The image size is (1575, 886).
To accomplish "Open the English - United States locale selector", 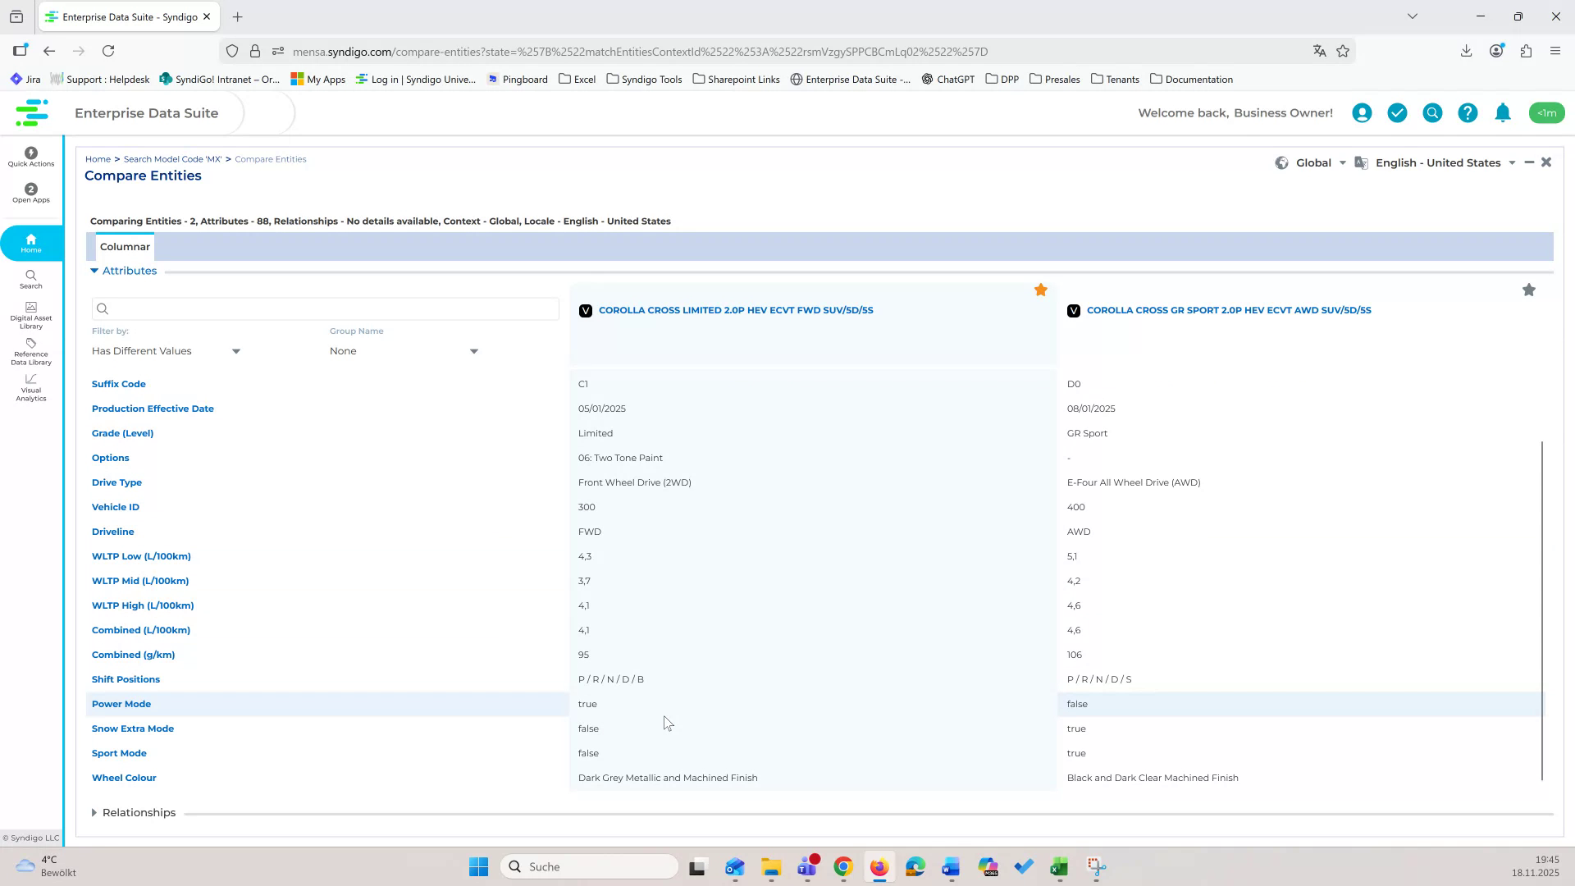I will tap(1440, 162).
